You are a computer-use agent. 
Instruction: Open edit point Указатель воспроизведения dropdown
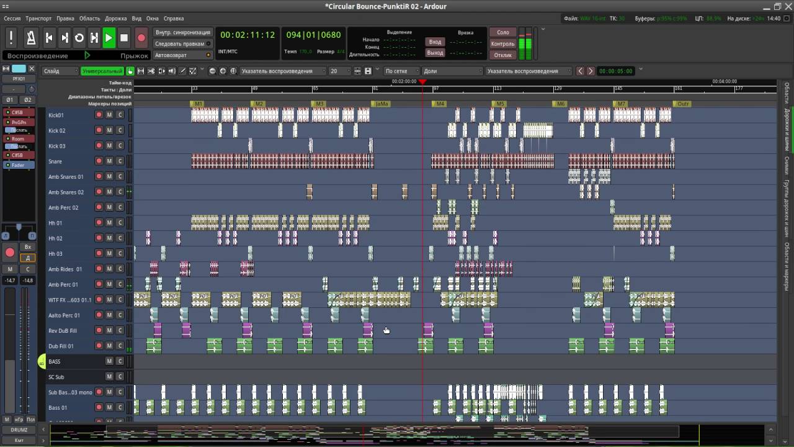[529, 71]
